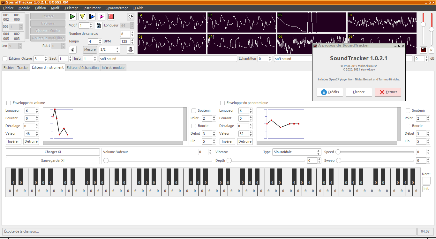Click the blue Play From Cursor button

92,17
